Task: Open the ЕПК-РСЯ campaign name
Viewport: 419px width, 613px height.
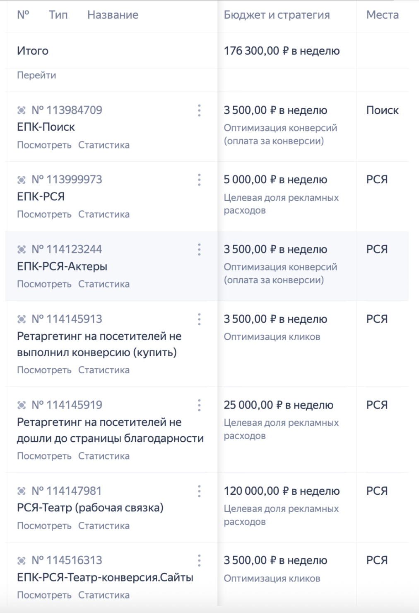Action: [x=41, y=197]
